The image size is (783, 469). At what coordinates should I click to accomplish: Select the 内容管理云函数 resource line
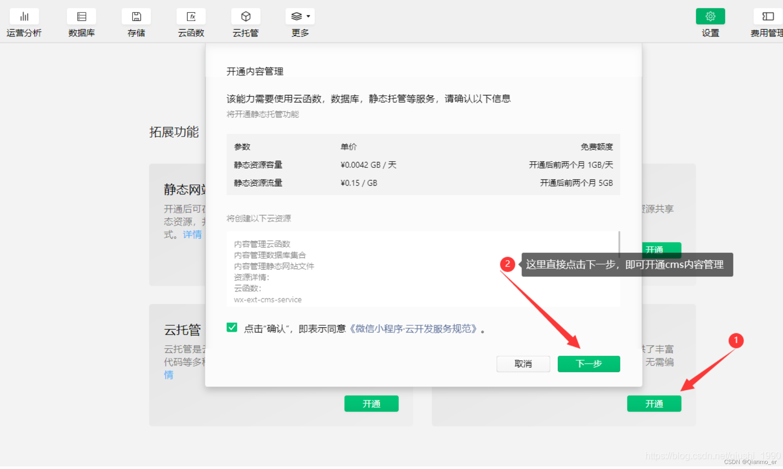[262, 244]
